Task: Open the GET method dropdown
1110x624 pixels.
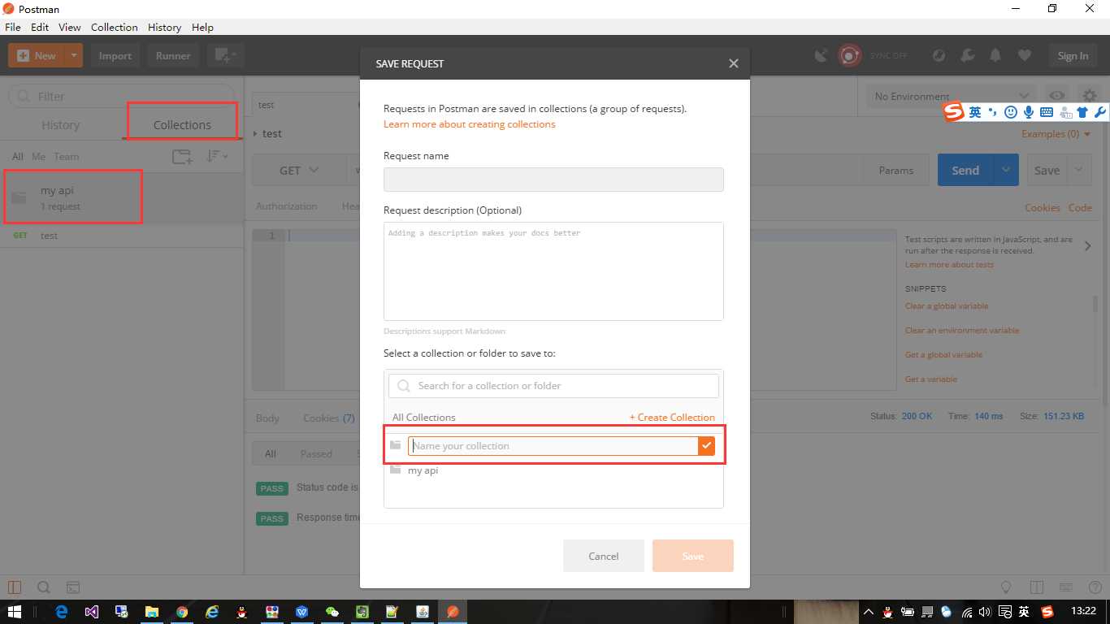Action: (x=300, y=170)
